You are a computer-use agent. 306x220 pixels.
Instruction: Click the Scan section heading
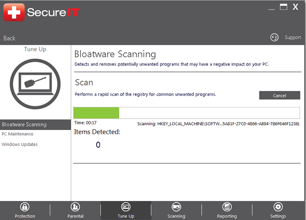[x=84, y=82]
